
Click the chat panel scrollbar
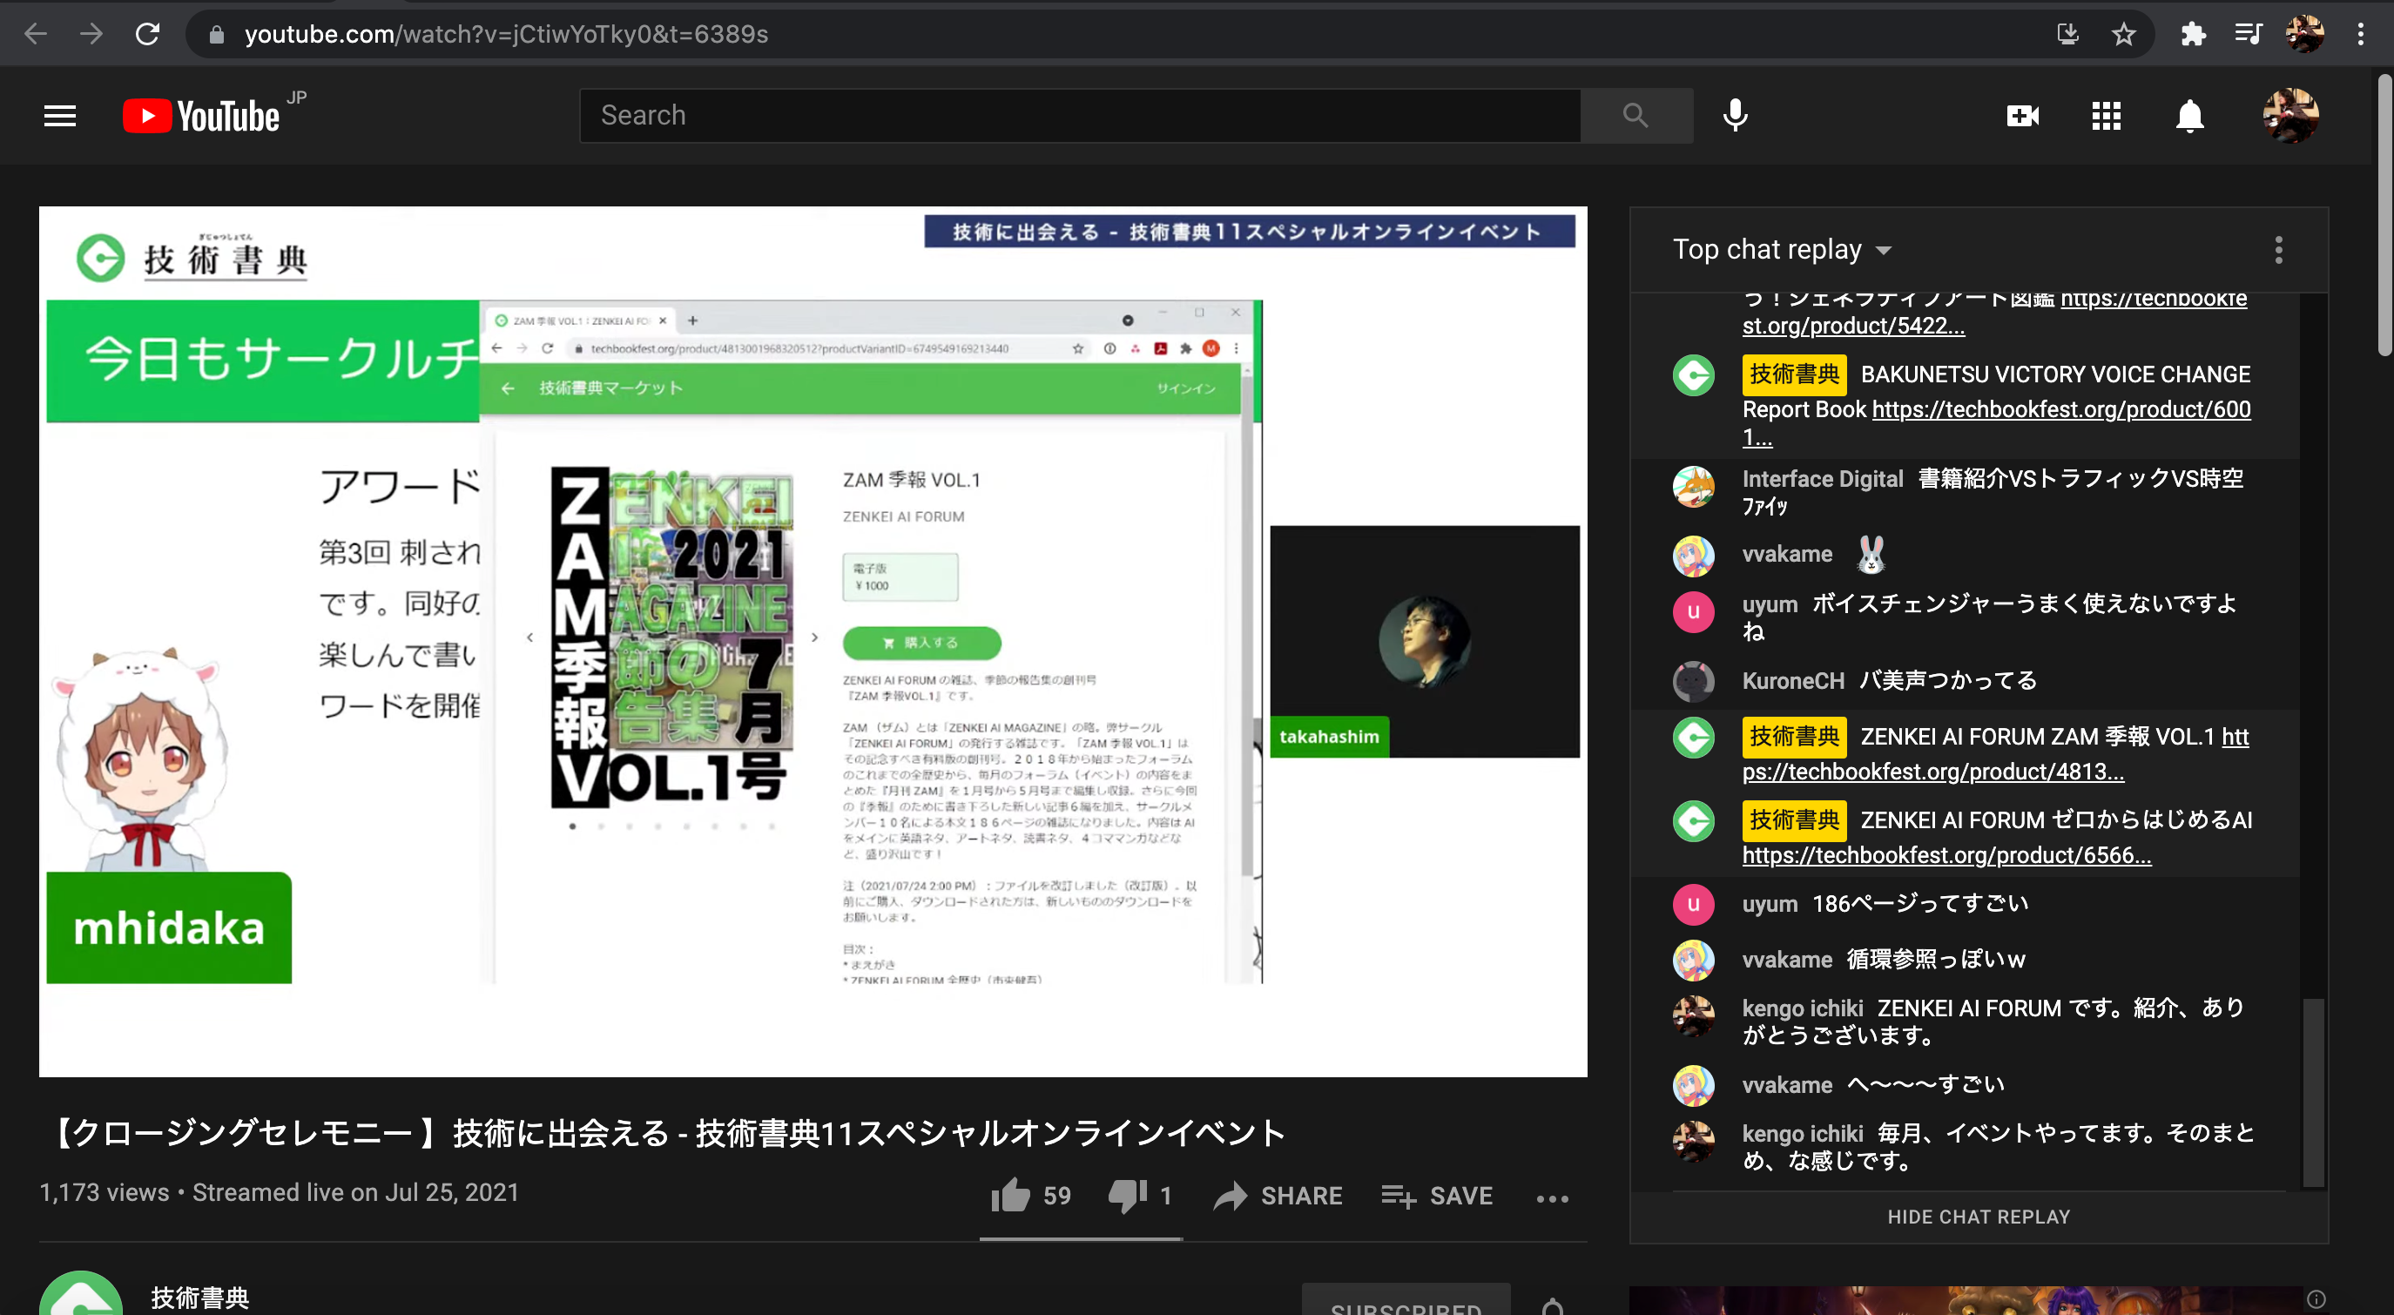point(2313,1093)
